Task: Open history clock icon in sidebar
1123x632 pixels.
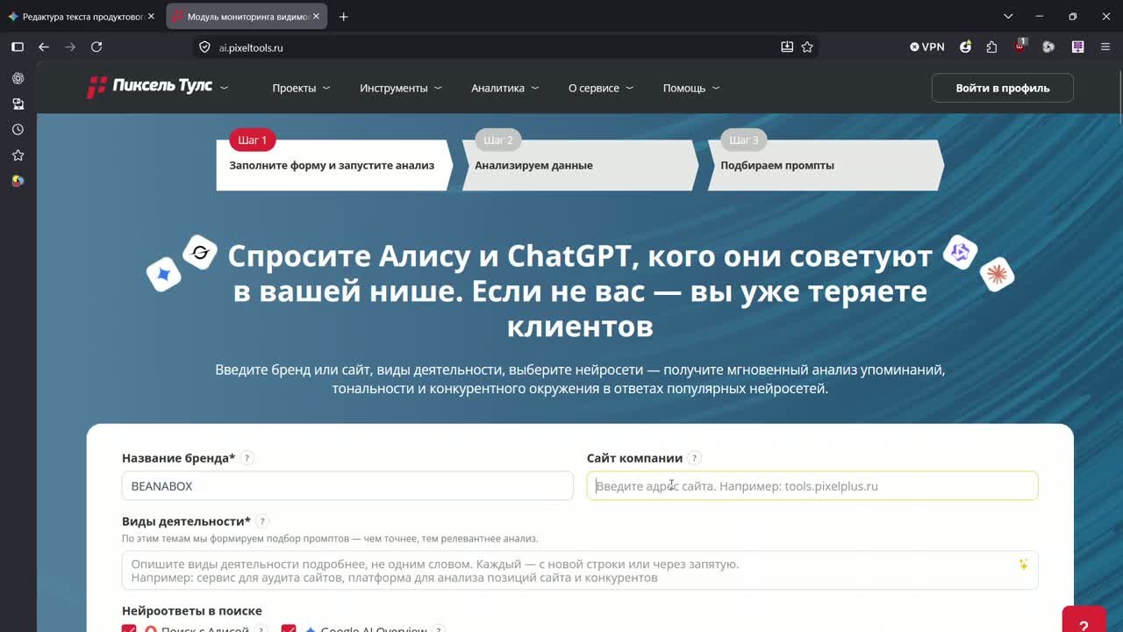Action: coord(18,129)
